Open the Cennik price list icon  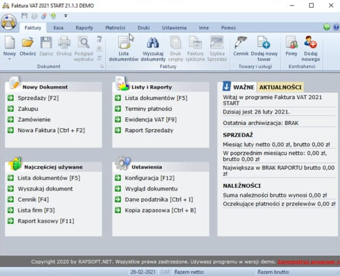[x=241, y=44]
